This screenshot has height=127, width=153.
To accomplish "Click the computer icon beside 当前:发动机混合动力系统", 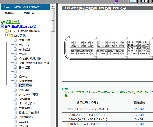I will 2,26.
